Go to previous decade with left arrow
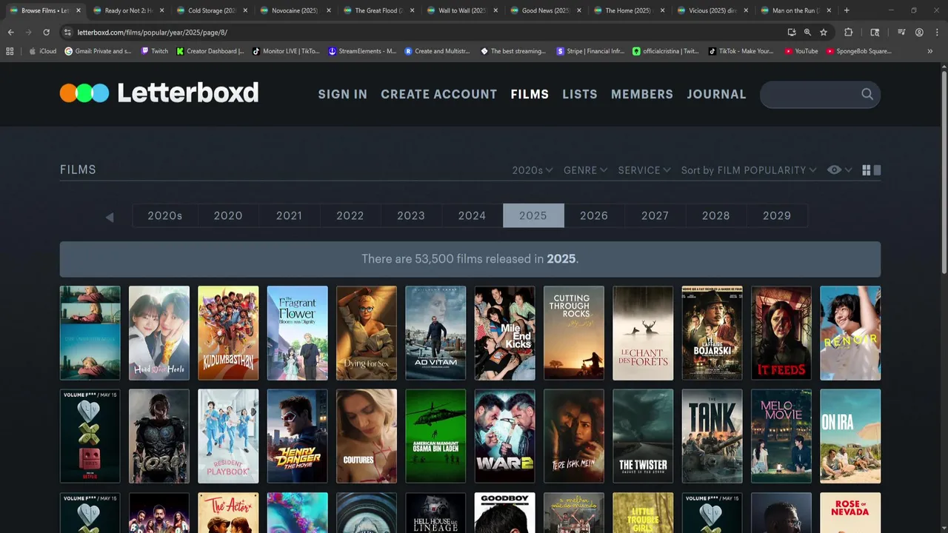Screen dimensions: 948x533 pyautogui.click(x=110, y=217)
